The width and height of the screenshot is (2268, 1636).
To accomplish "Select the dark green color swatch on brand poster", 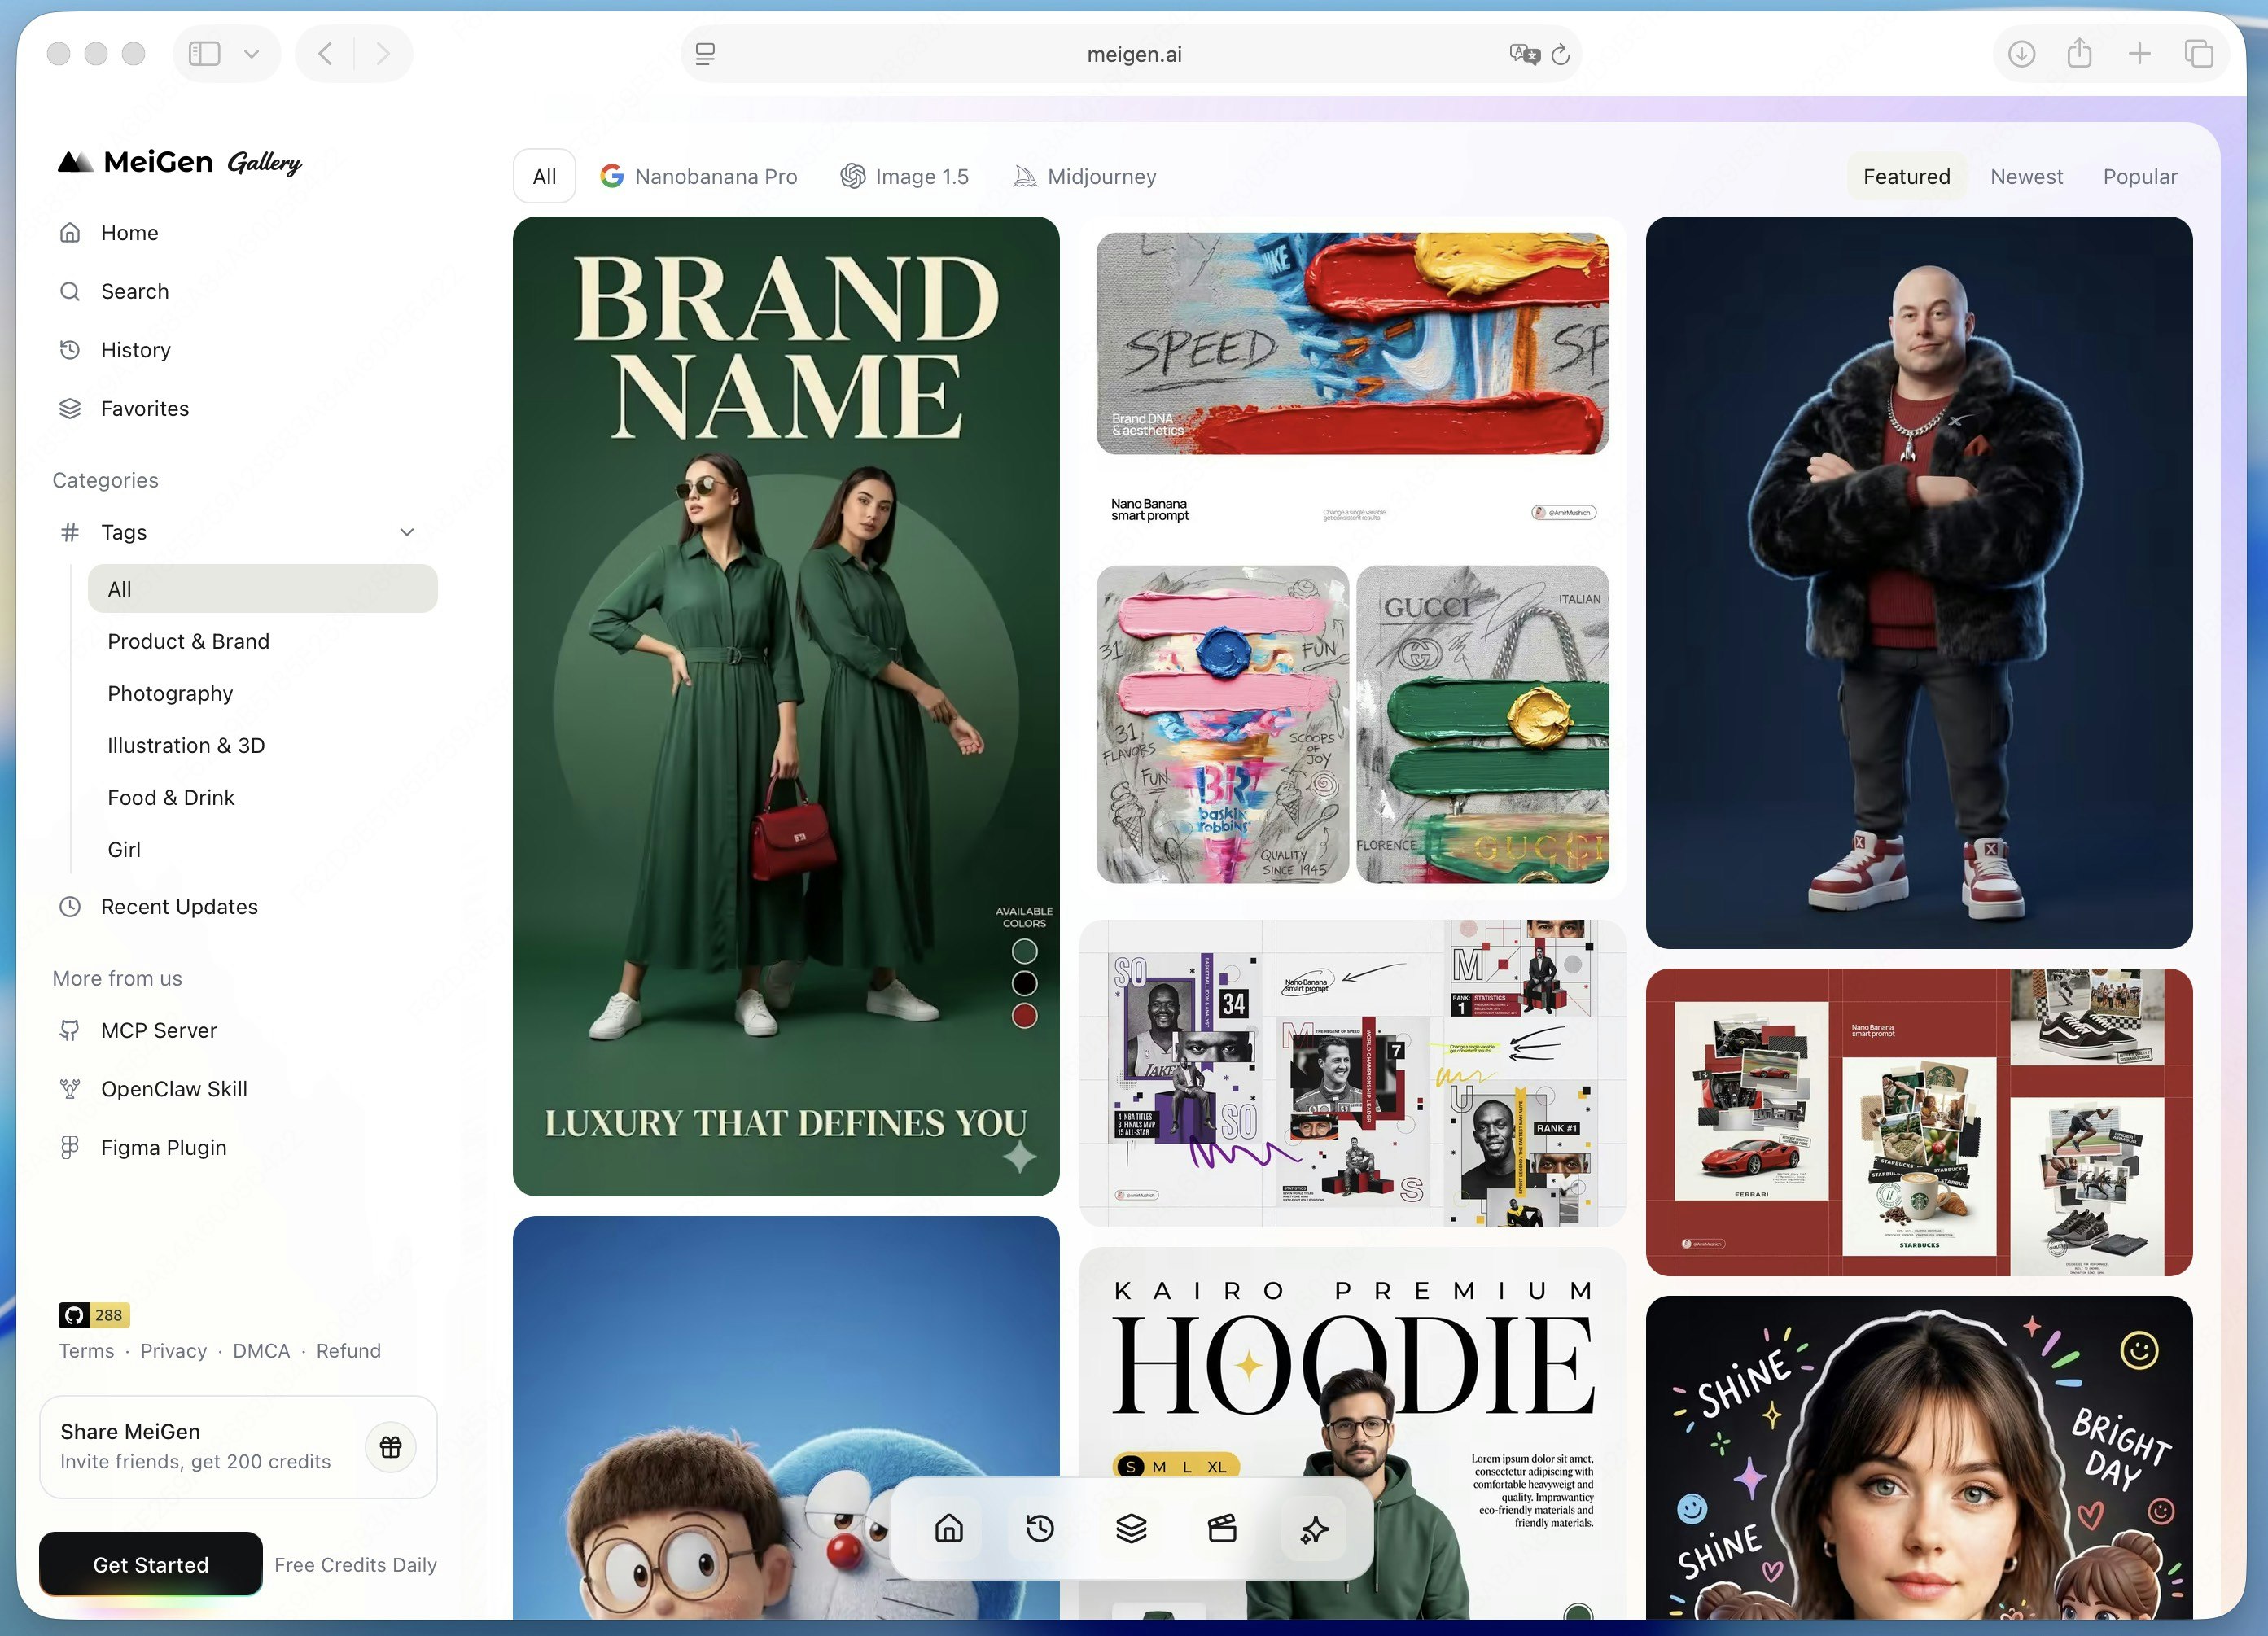I will point(1024,950).
